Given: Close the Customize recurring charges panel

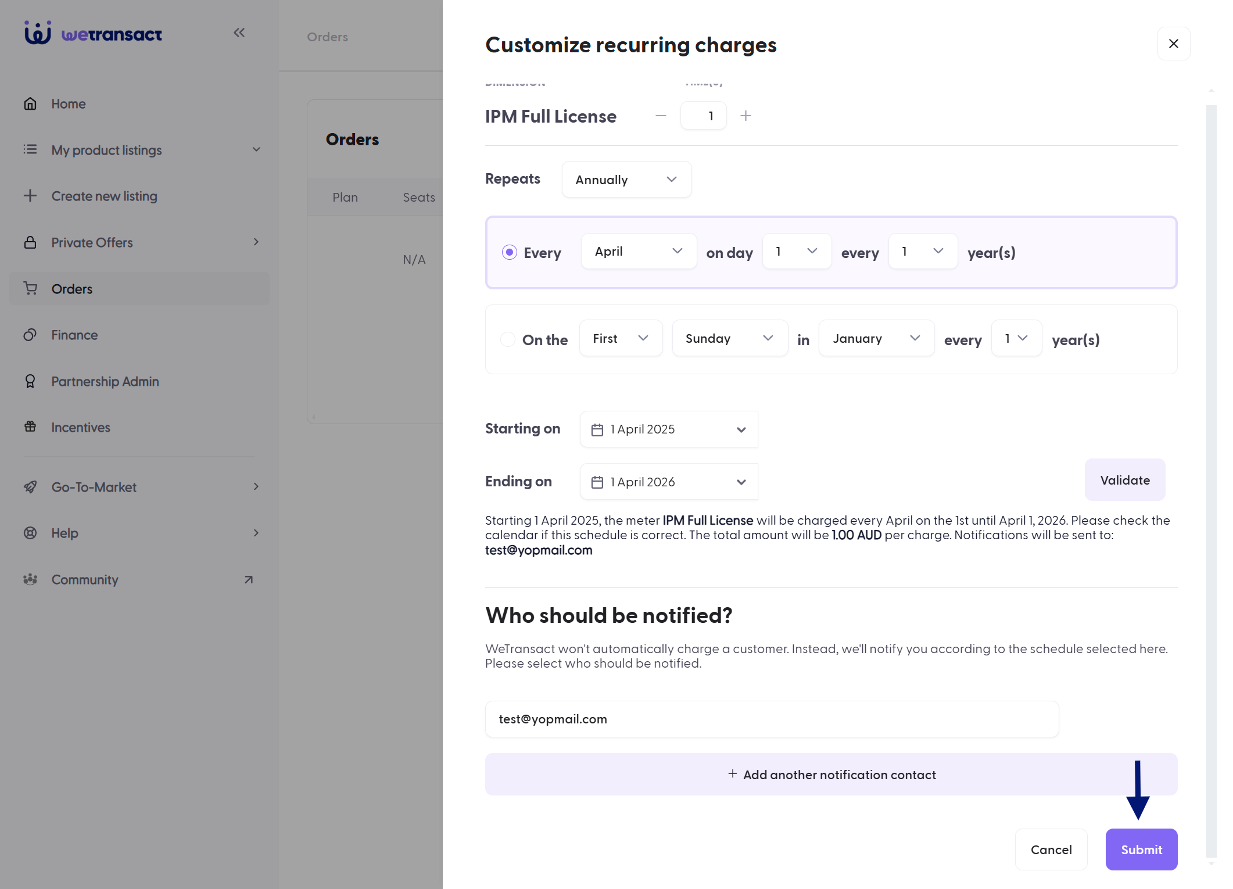Looking at the screenshot, I should point(1174,44).
